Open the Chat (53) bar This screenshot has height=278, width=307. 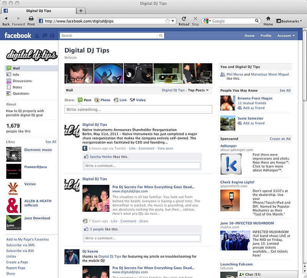click(267, 274)
